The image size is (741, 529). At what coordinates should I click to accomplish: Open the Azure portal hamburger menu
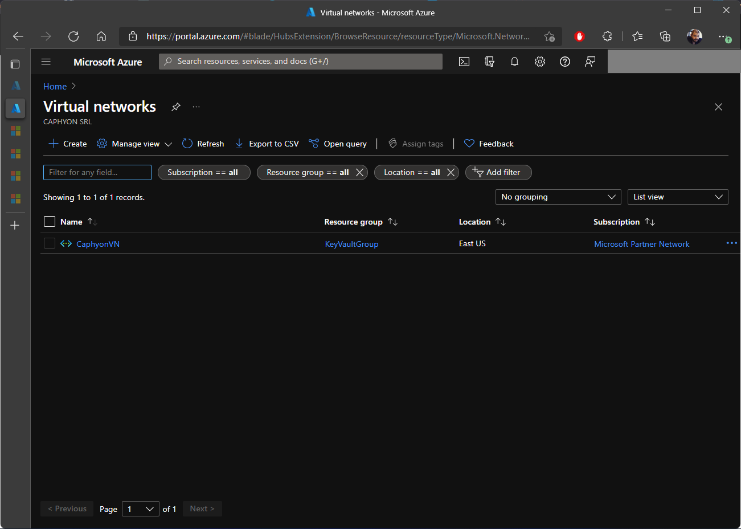click(x=46, y=62)
